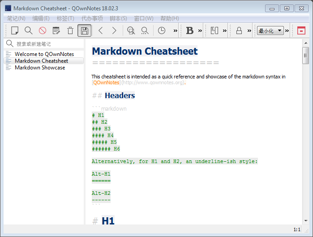Click the red prohibited-circle toolbar icon
The image size is (313, 237).
[43, 30]
